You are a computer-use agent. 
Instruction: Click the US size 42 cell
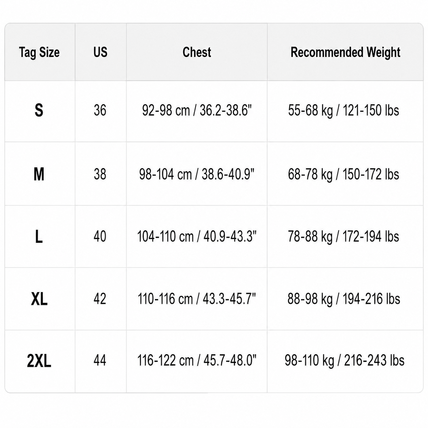[100, 299]
